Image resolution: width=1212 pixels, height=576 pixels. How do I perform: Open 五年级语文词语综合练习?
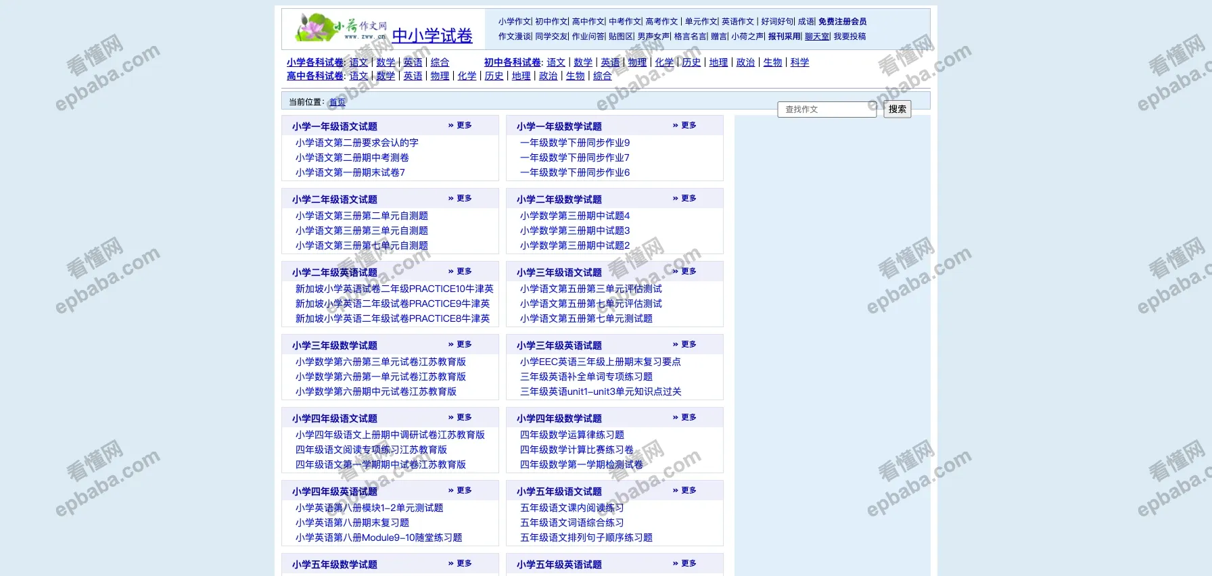(x=572, y=523)
